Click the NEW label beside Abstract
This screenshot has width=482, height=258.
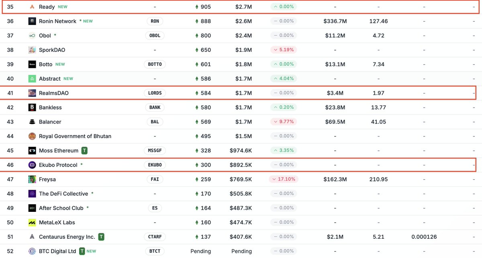tap(68, 79)
